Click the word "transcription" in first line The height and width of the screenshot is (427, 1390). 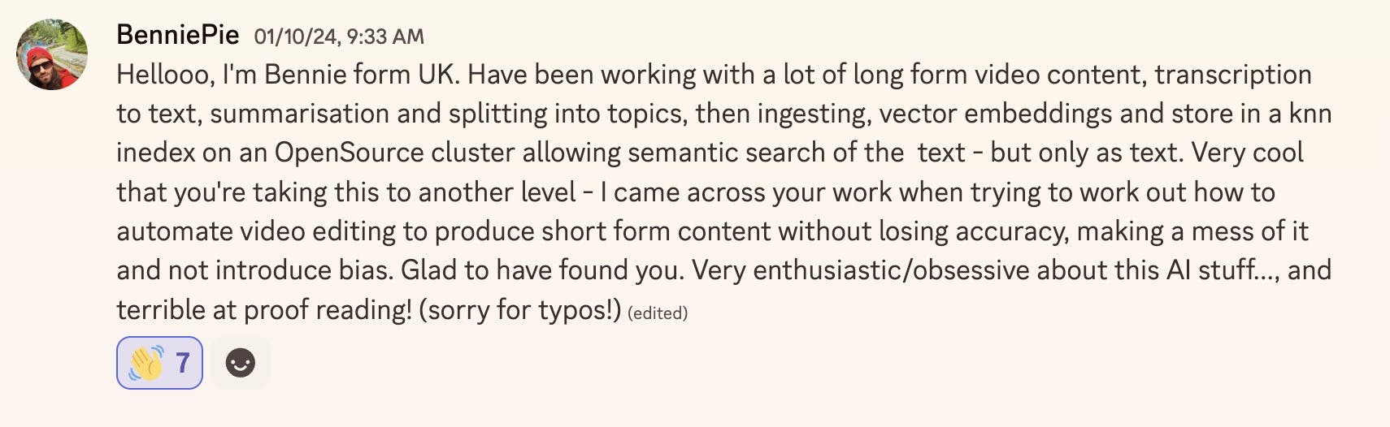point(1233,75)
